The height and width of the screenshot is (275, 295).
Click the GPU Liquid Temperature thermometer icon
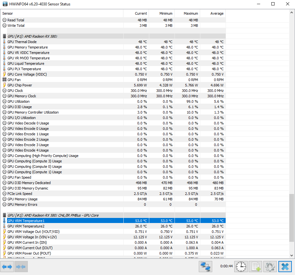point(4,63)
